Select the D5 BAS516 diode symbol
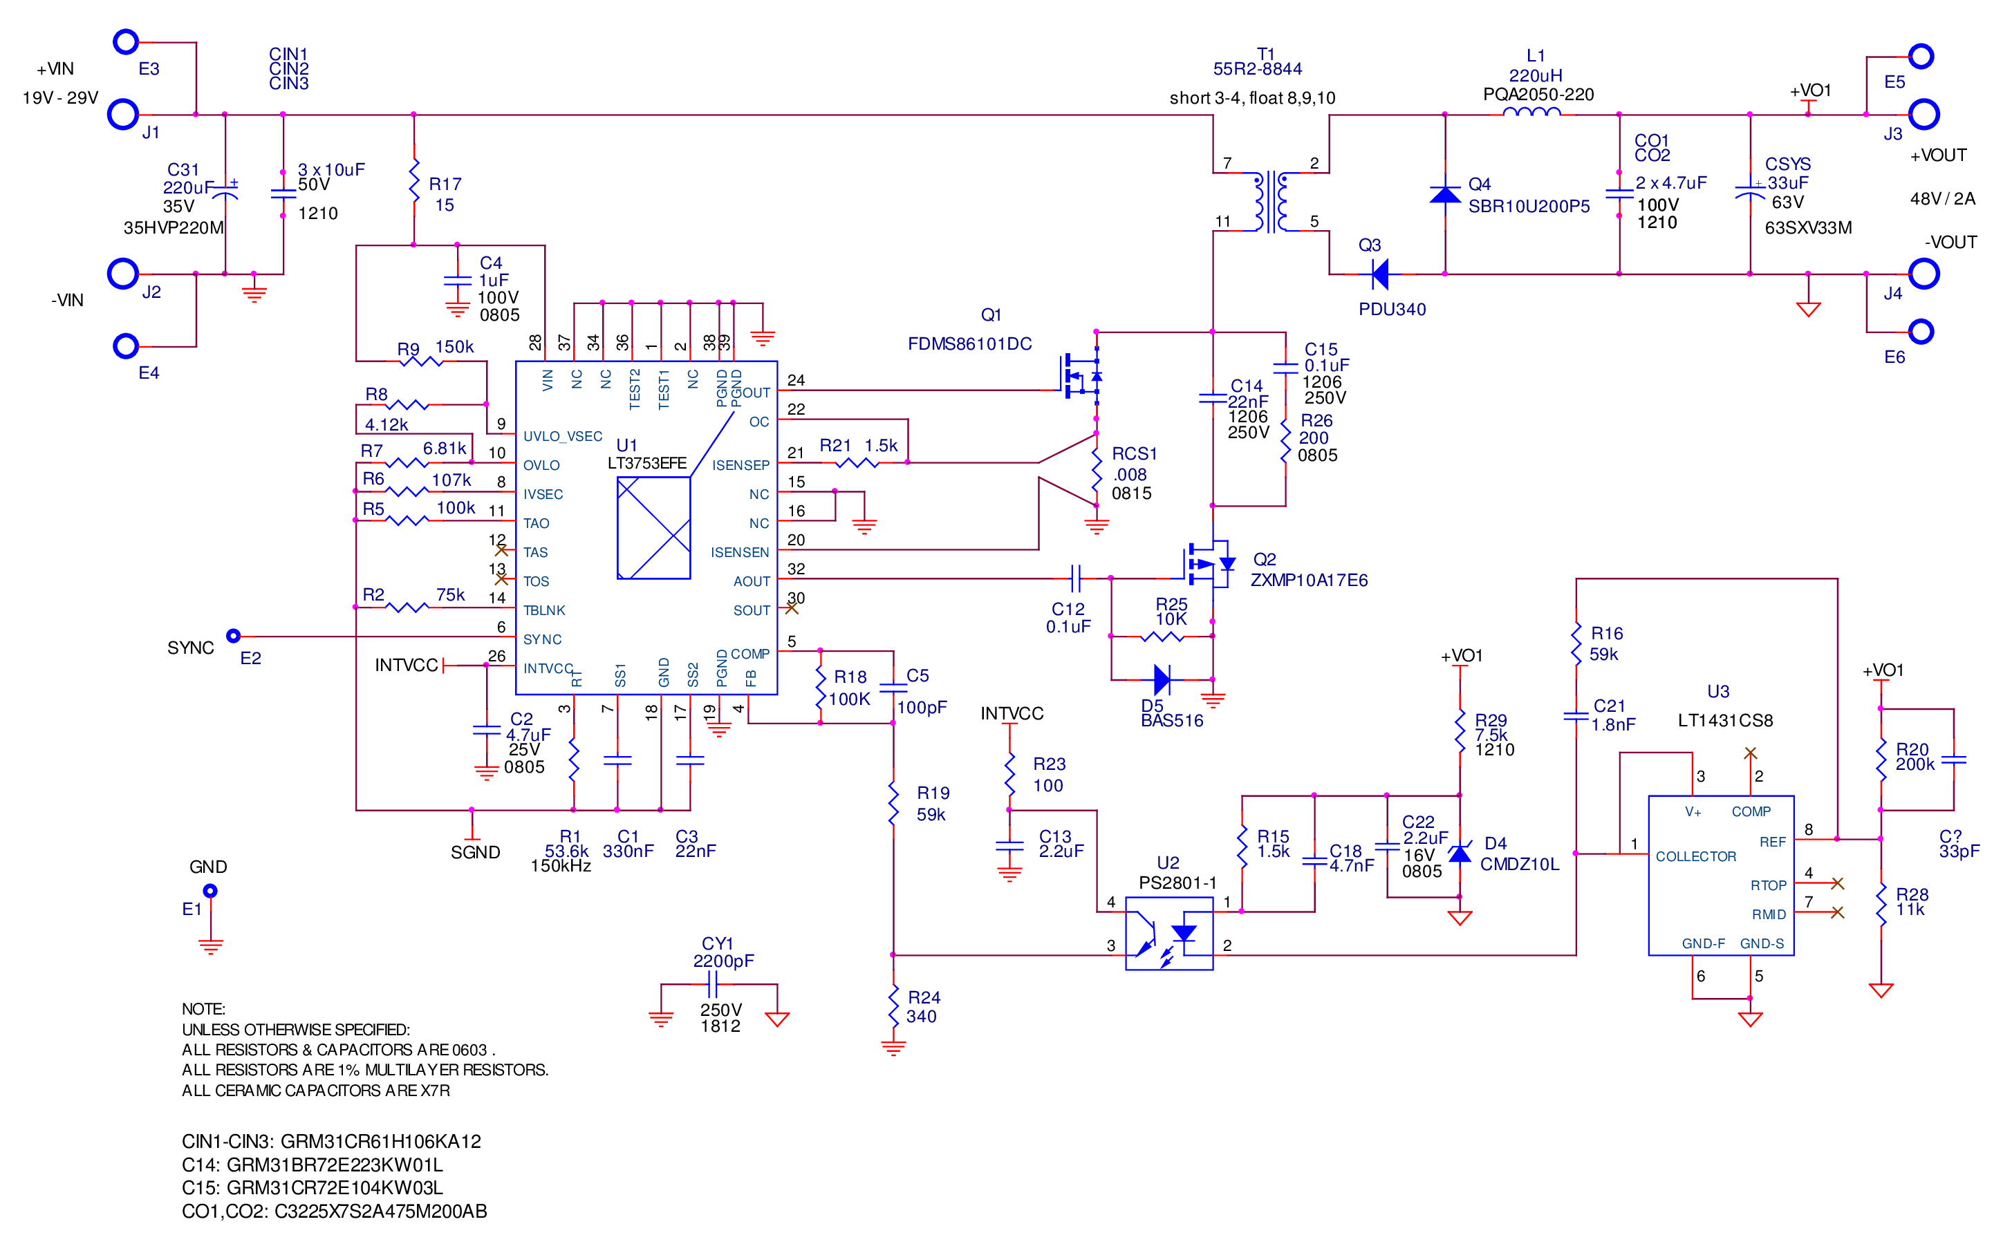The image size is (2012, 1244). (1161, 679)
